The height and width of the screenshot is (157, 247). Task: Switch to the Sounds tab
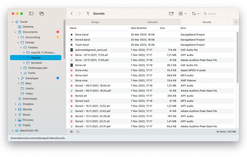click(207, 22)
